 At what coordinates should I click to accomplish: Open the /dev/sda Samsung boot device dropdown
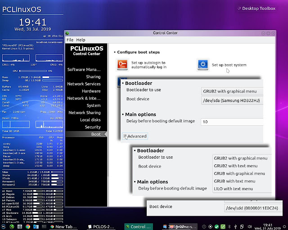(232, 101)
